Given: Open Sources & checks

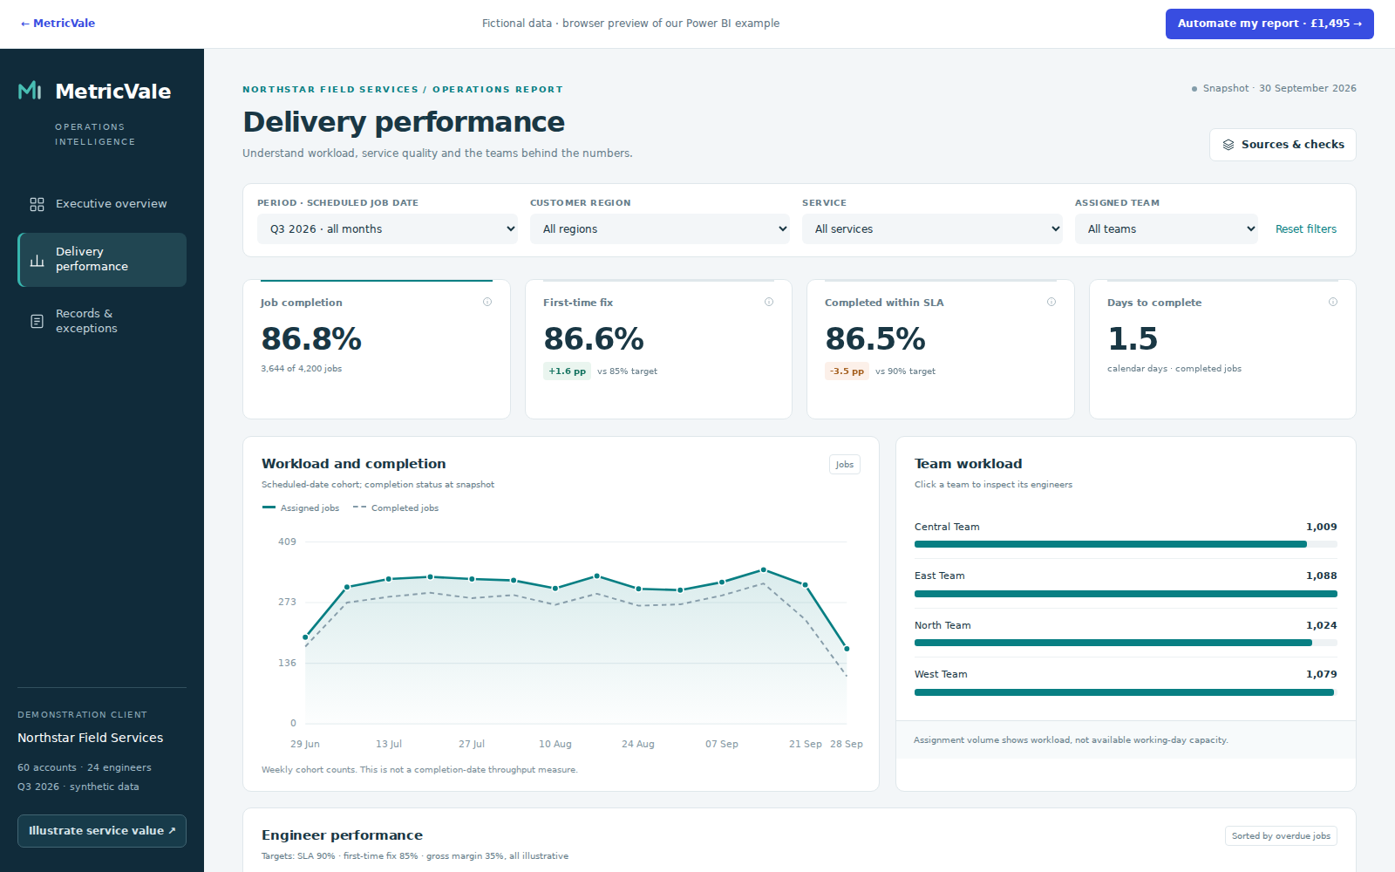Looking at the screenshot, I should pyautogui.click(x=1283, y=145).
